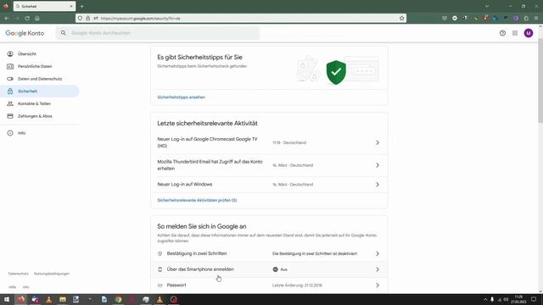Go to the browser home page
Screen dimensions: 543x305
(x=37, y=18)
